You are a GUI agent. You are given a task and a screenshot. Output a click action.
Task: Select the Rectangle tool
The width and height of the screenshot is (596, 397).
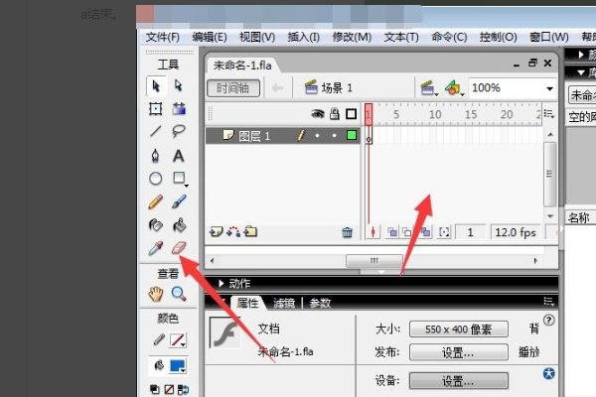(x=179, y=178)
